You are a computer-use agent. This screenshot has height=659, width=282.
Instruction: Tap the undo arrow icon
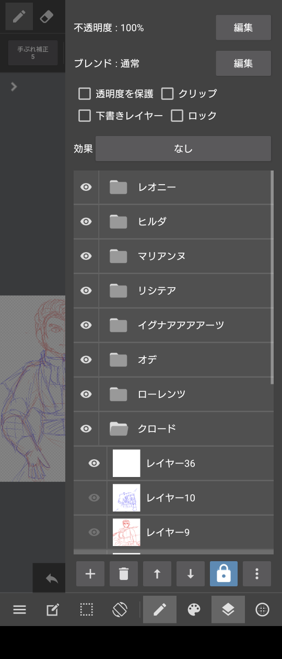point(52,578)
